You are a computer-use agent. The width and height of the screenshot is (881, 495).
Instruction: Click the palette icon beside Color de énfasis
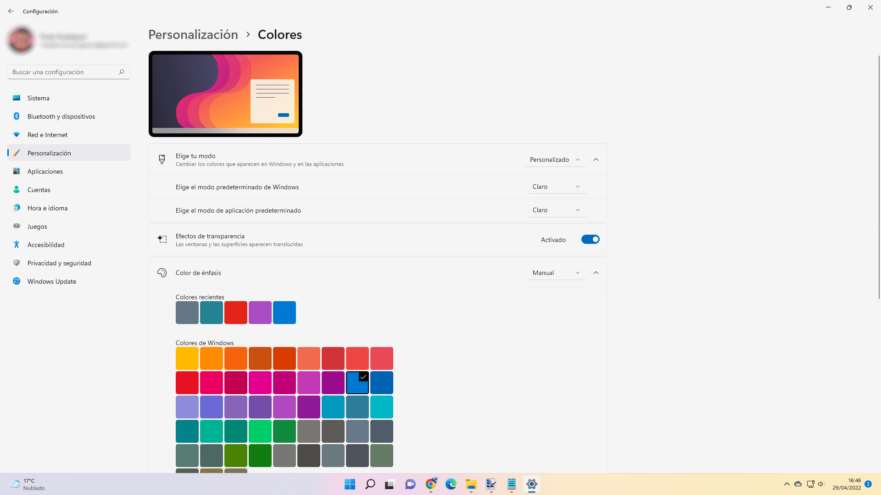coord(162,273)
